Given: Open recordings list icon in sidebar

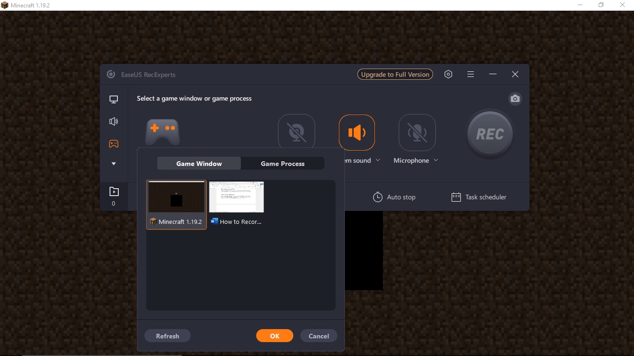Looking at the screenshot, I should [113, 191].
